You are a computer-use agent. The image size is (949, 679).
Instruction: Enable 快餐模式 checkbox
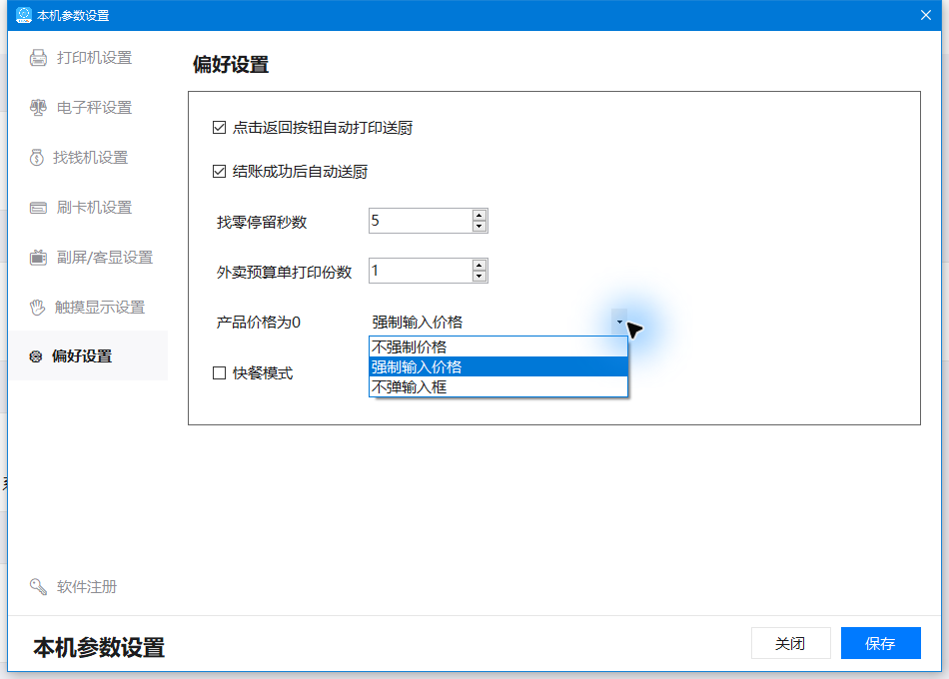click(x=219, y=373)
